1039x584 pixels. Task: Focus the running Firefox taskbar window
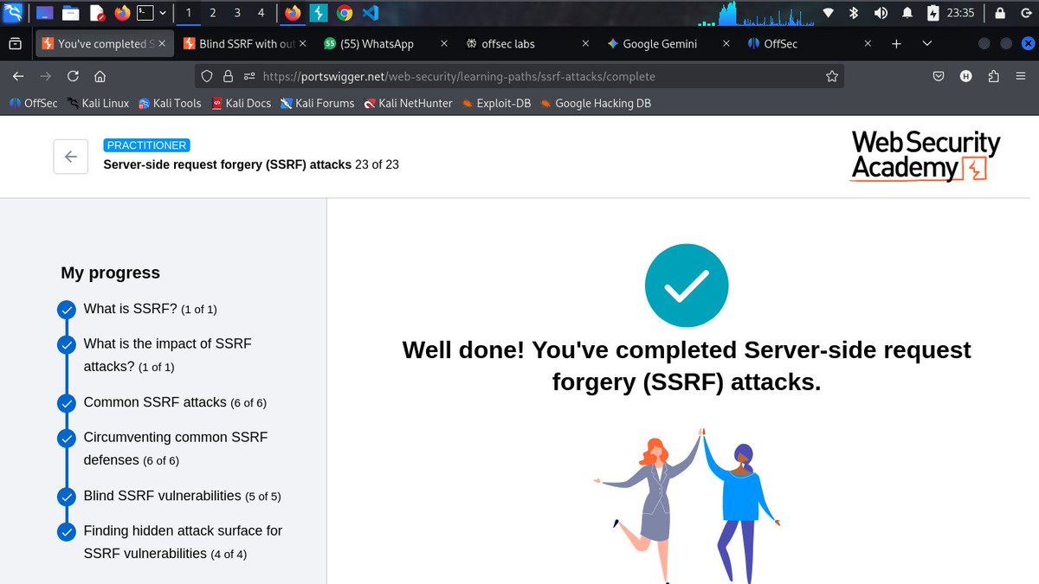294,13
